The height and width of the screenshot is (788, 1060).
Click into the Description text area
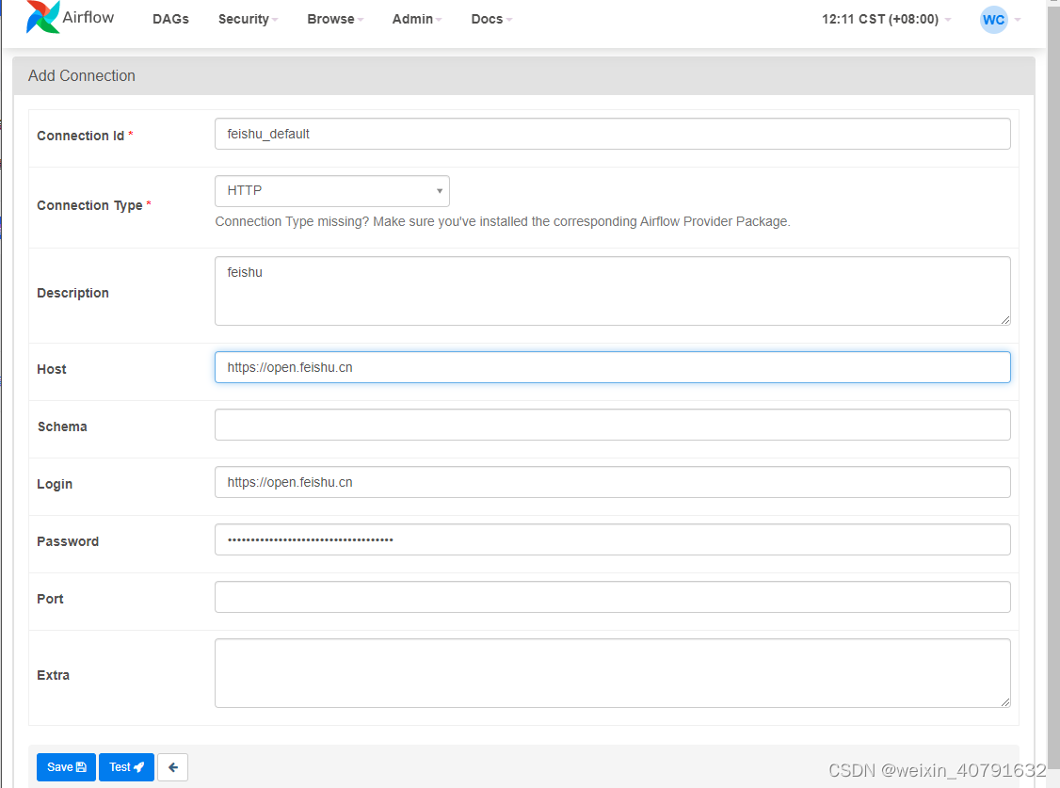[x=613, y=291]
